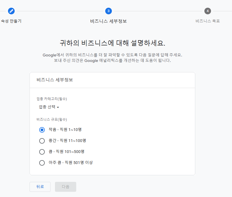Select 아주 큼 - 직원 501명 이상 radio

pyautogui.click(x=42, y=163)
